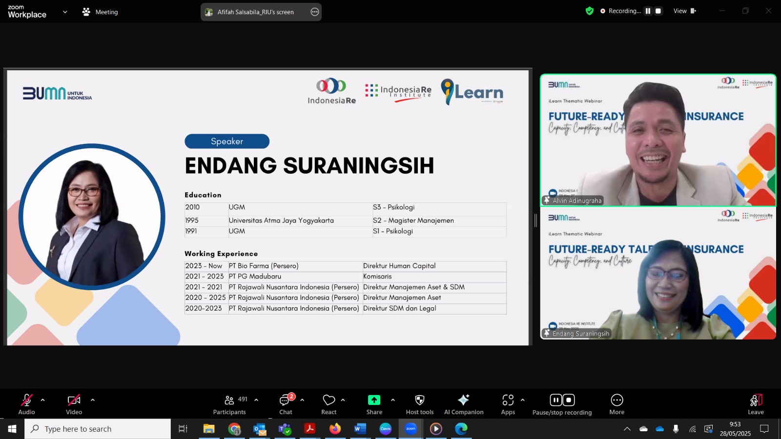Select the Meeting tab
Screen dimensions: 781x439
coord(101,12)
